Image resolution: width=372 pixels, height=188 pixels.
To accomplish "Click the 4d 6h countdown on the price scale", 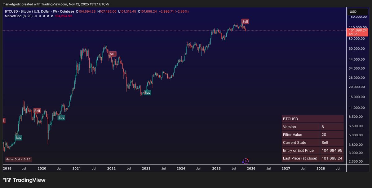I will (354, 34).
